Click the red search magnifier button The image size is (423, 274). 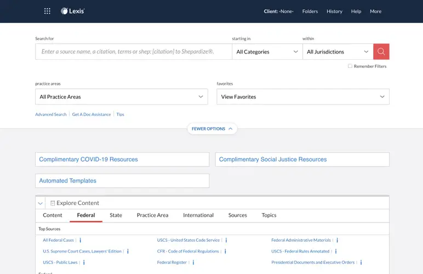tap(381, 52)
